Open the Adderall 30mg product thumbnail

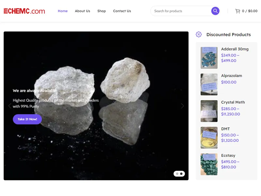click(209, 58)
